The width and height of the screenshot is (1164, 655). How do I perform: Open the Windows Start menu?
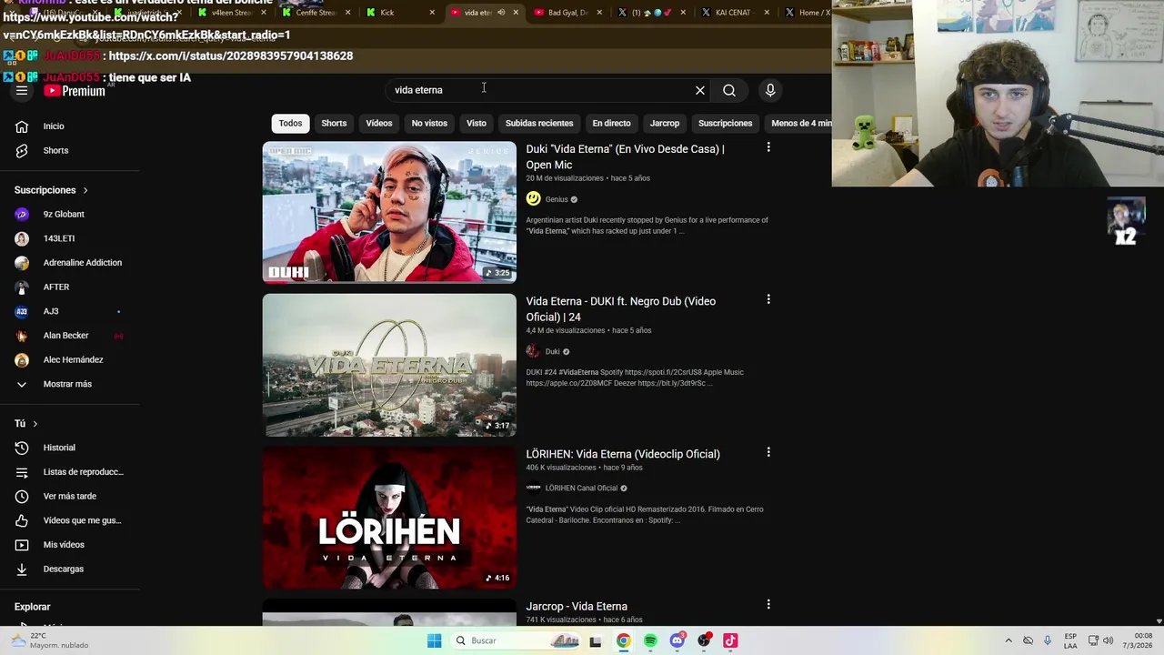[x=435, y=640]
